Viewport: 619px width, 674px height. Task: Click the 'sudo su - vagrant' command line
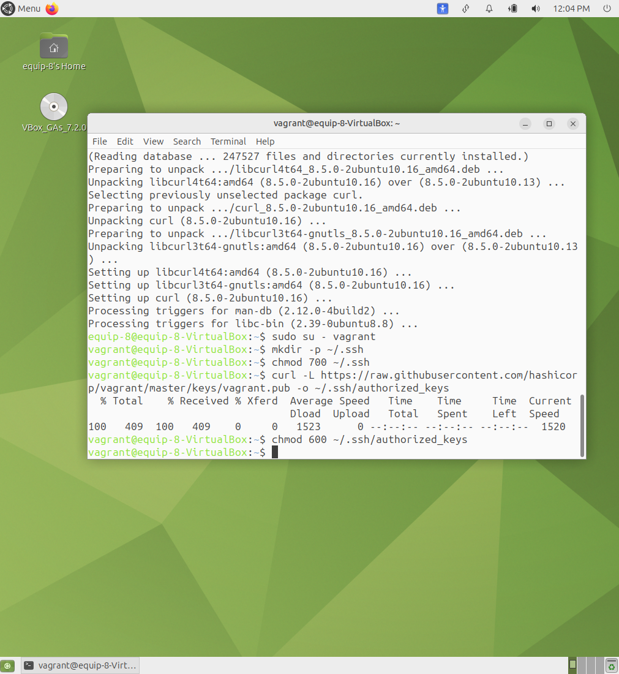click(x=232, y=336)
